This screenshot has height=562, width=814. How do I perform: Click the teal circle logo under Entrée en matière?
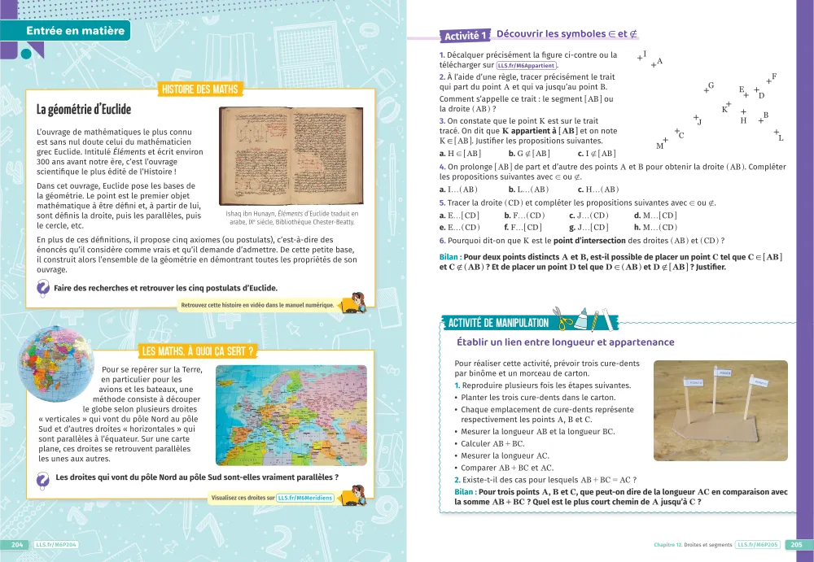click(28, 54)
